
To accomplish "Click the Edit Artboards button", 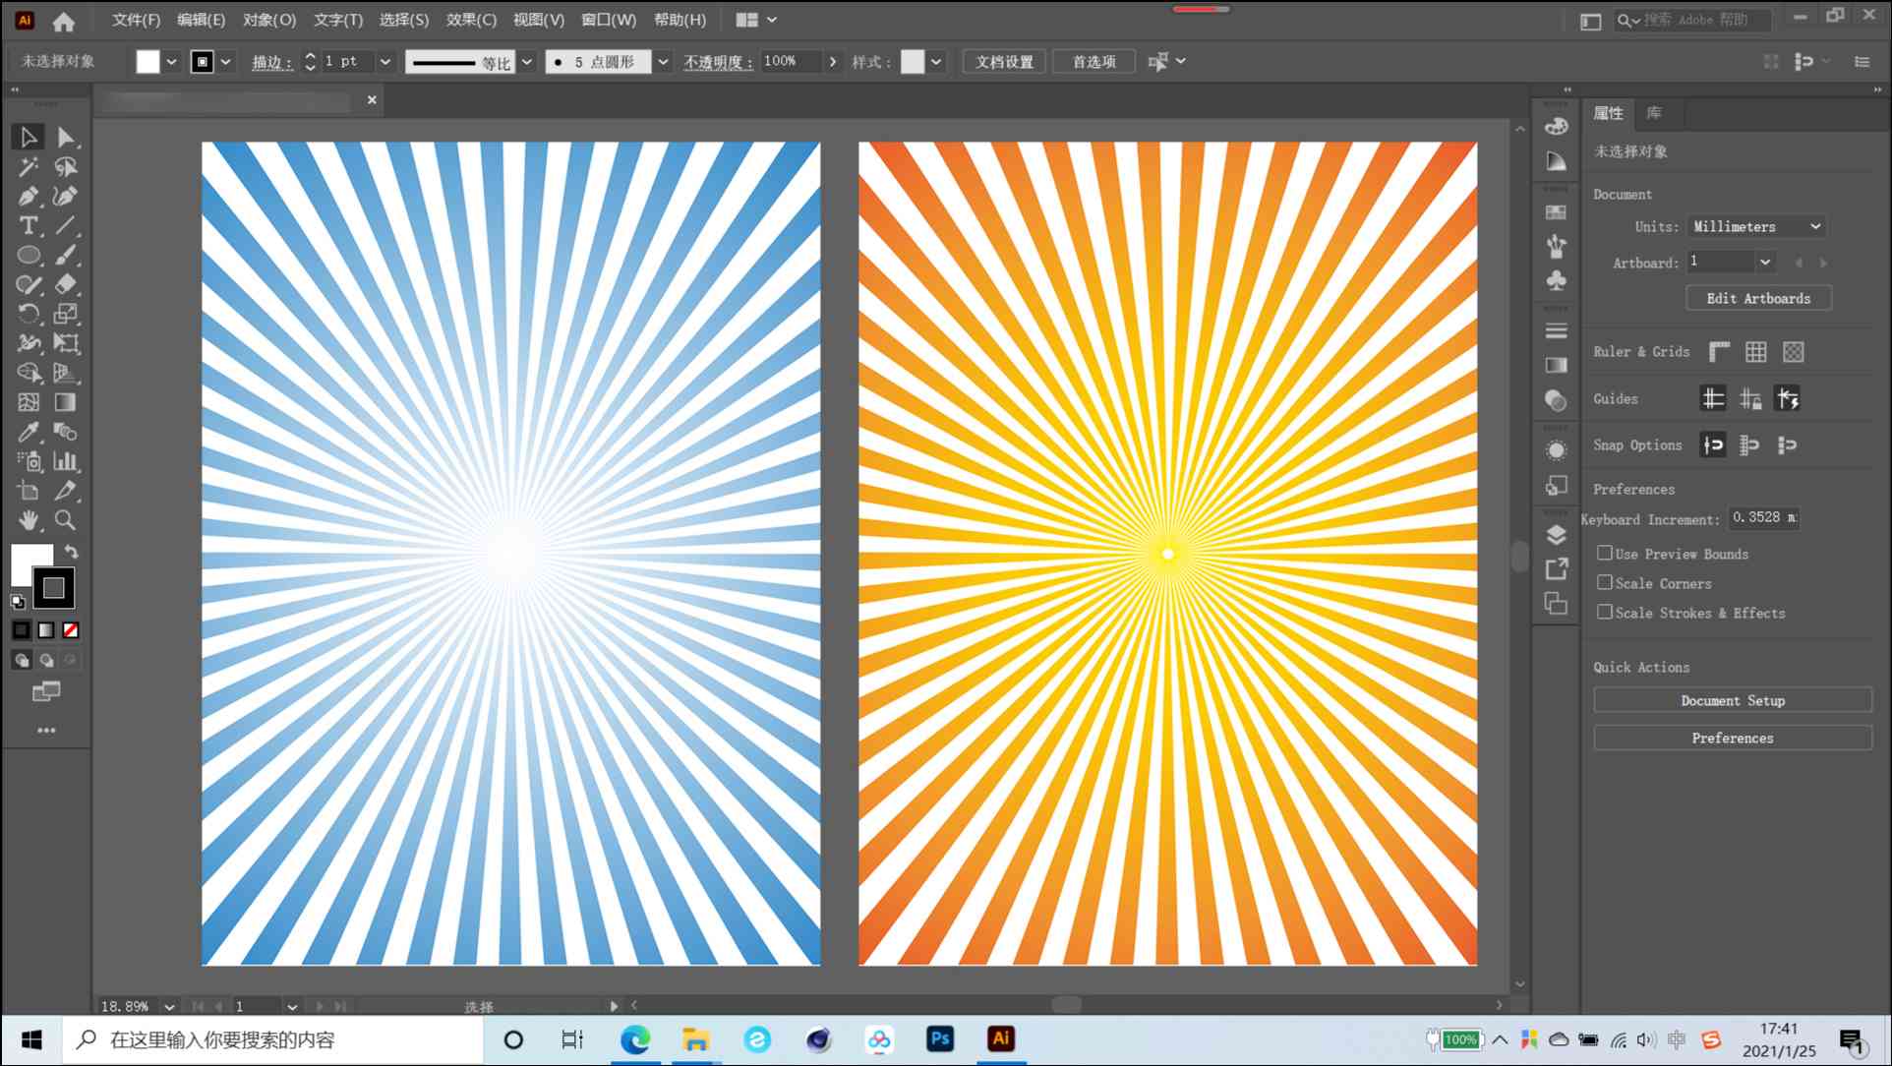I will tap(1758, 298).
